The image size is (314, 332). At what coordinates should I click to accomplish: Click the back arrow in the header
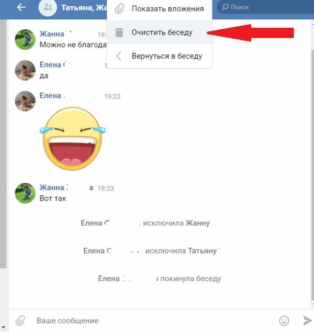point(21,7)
